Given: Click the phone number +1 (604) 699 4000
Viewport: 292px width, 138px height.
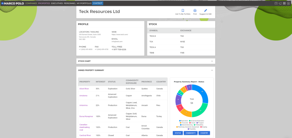Looking at the screenshot, I should (86, 50).
